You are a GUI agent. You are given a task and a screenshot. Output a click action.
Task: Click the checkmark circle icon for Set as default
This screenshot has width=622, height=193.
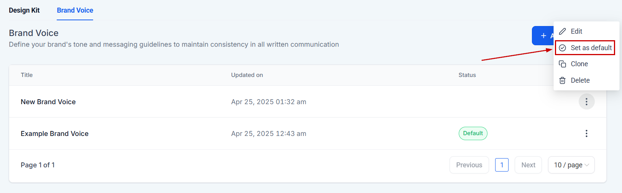pos(562,48)
